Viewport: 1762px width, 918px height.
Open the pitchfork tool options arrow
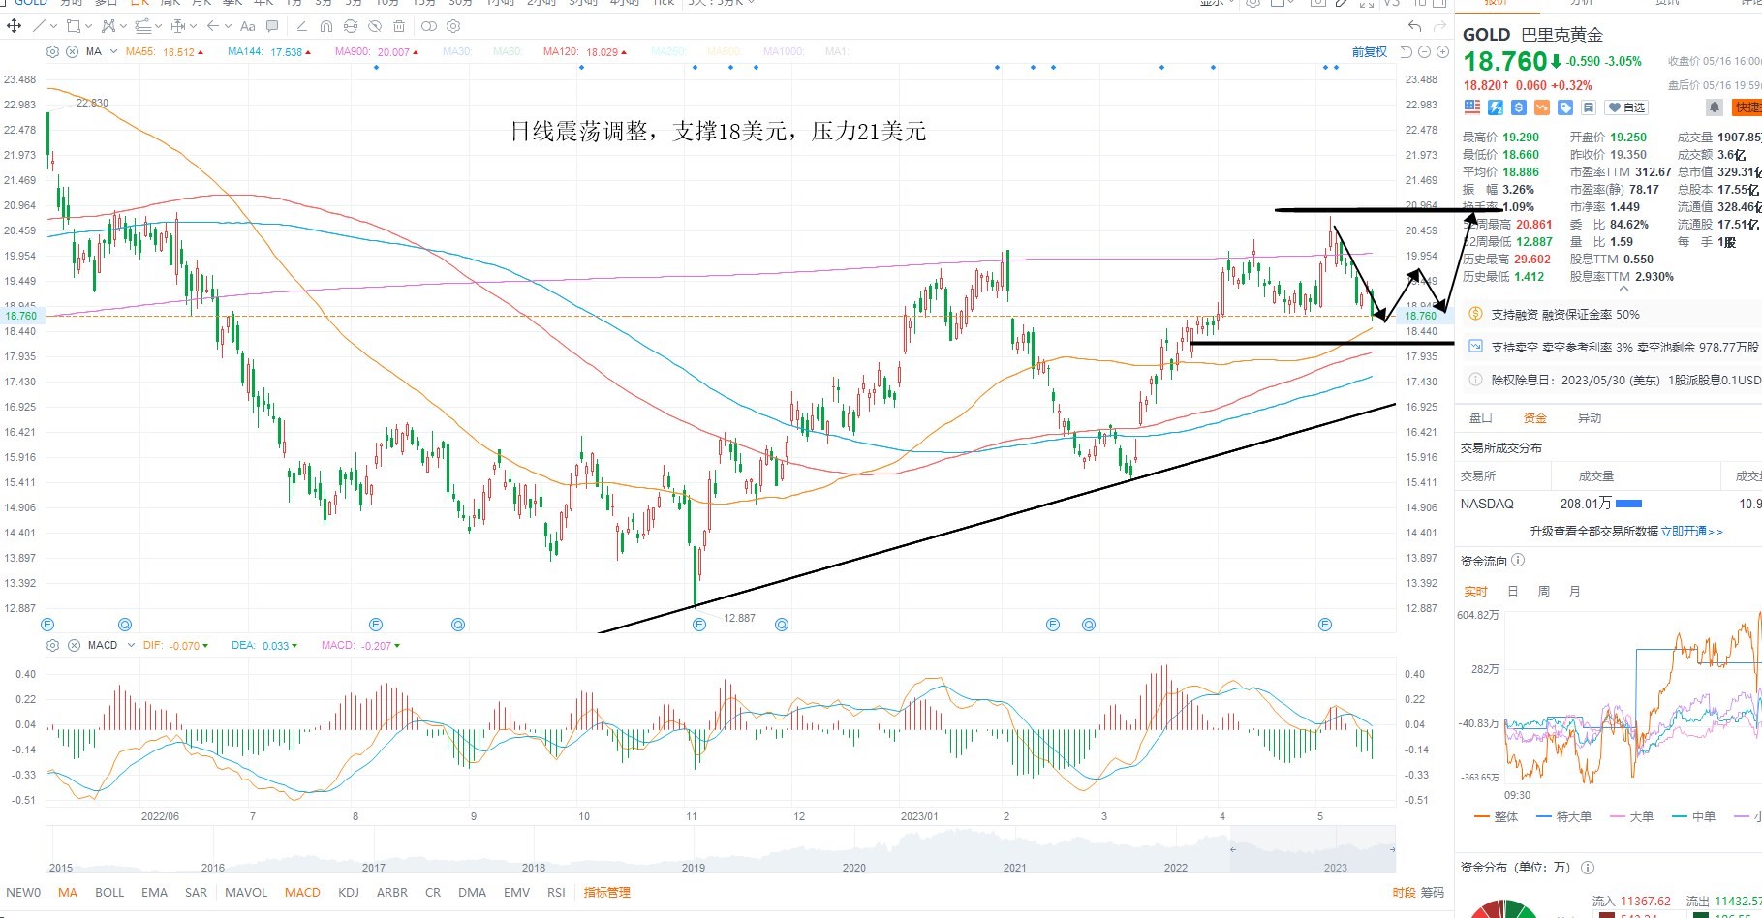[121, 26]
